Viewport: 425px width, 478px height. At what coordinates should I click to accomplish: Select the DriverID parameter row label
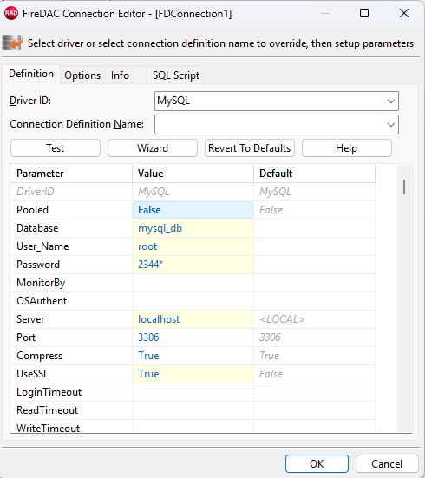click(x=36, y=192)
